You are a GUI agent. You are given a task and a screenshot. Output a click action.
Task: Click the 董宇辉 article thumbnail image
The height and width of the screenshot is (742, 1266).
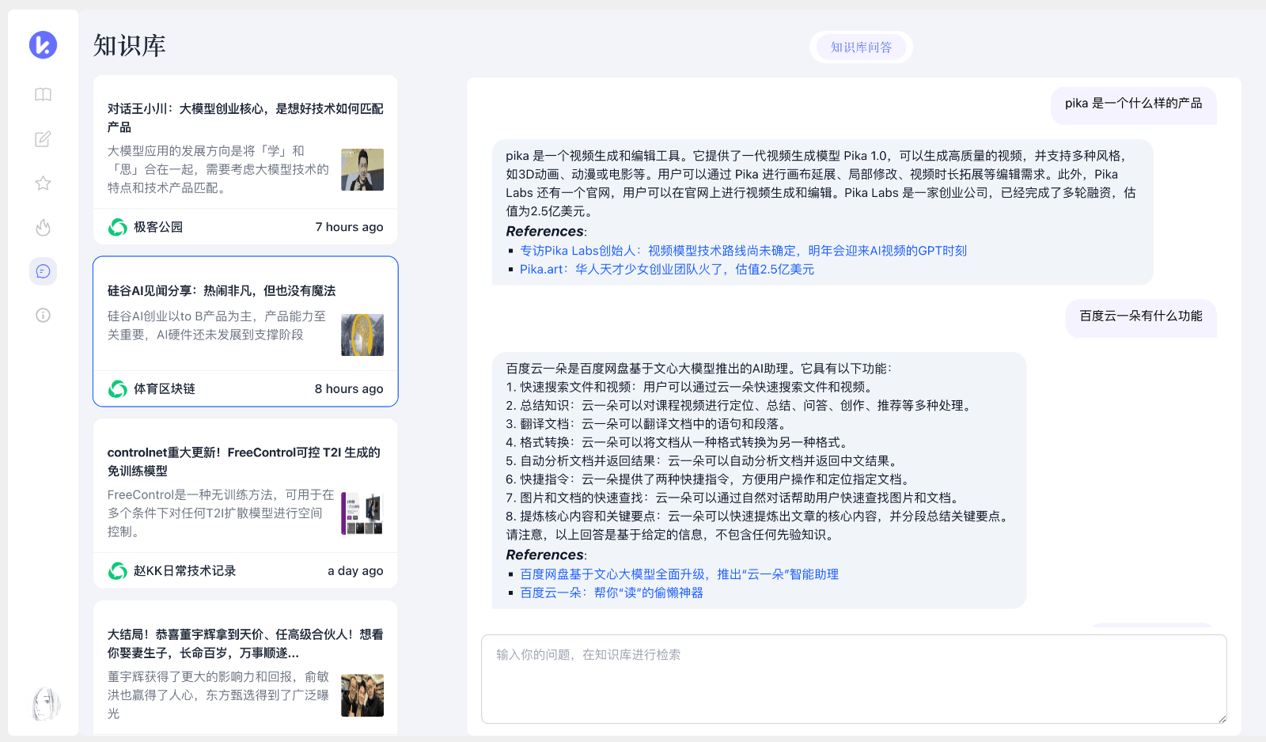362,695
